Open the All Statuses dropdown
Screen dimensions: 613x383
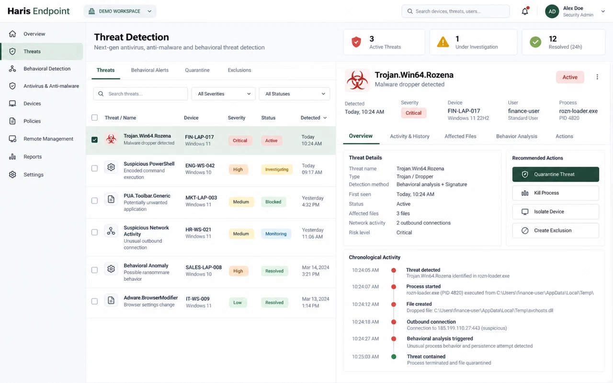point(295,94)
